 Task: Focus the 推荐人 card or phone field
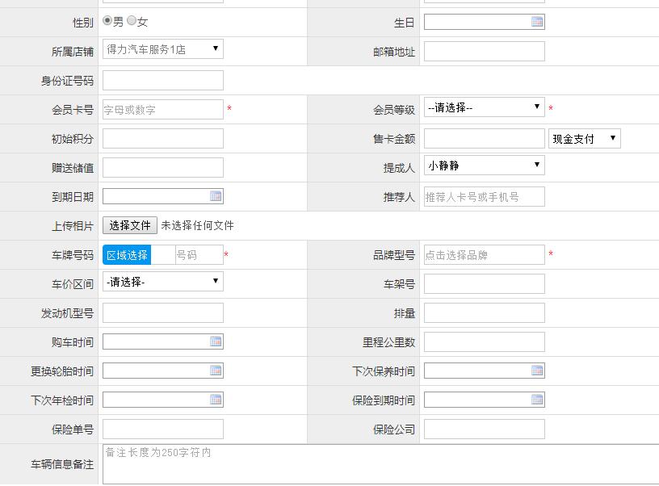[485, 197]
